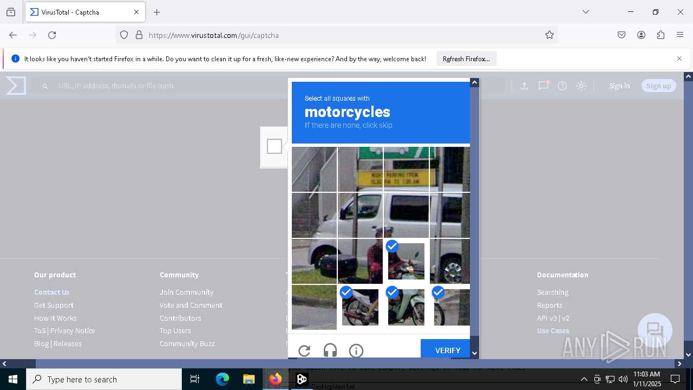Open the Get Support link
This screenshot has width=693, height=390.
pyautogui.click(x=54, y=305)
